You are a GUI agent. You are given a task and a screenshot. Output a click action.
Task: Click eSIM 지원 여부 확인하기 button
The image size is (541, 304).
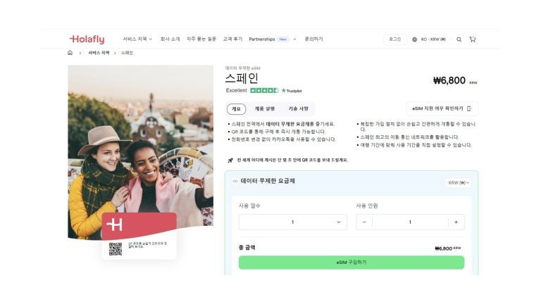coord(442,108)
